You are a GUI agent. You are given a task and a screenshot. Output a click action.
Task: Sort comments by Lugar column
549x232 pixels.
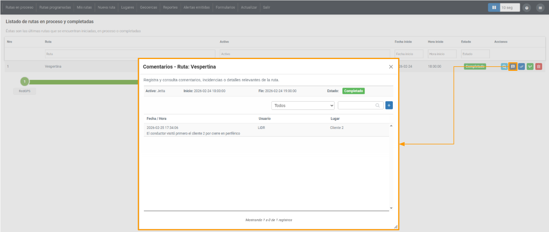click(335, 118)
